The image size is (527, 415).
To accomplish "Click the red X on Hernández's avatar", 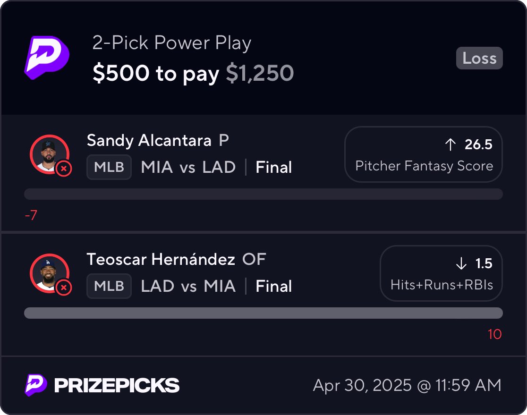I will (x=64, y=287).
